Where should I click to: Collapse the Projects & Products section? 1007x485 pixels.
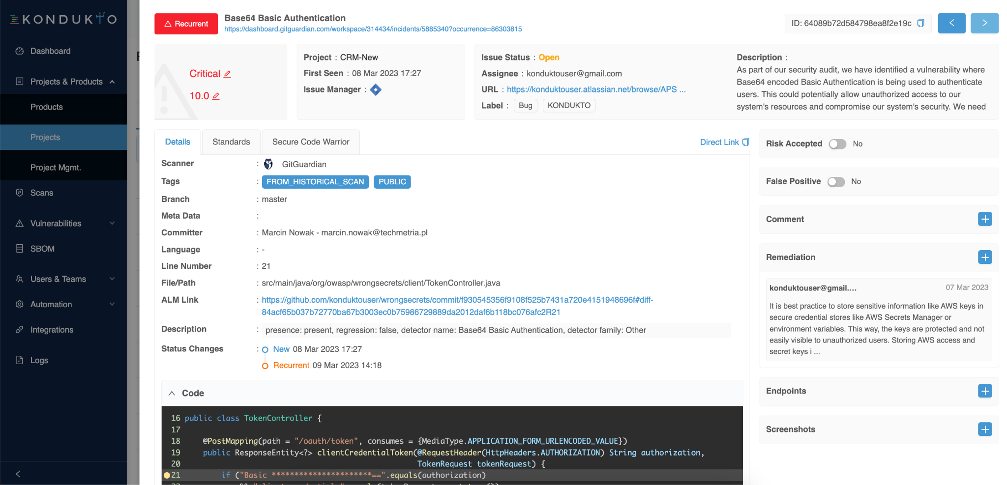(113, 82)
